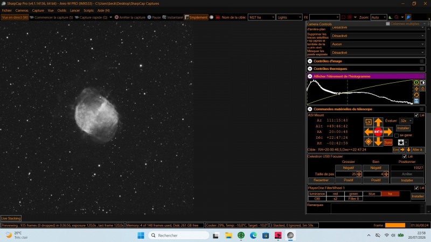Open the Cameras menu
Screen dimensions: 431x242
[22, 10]
